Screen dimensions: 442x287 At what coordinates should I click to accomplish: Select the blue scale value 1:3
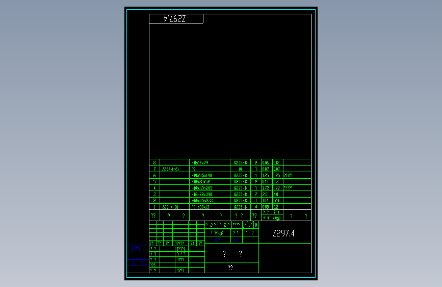pos(236,241)
